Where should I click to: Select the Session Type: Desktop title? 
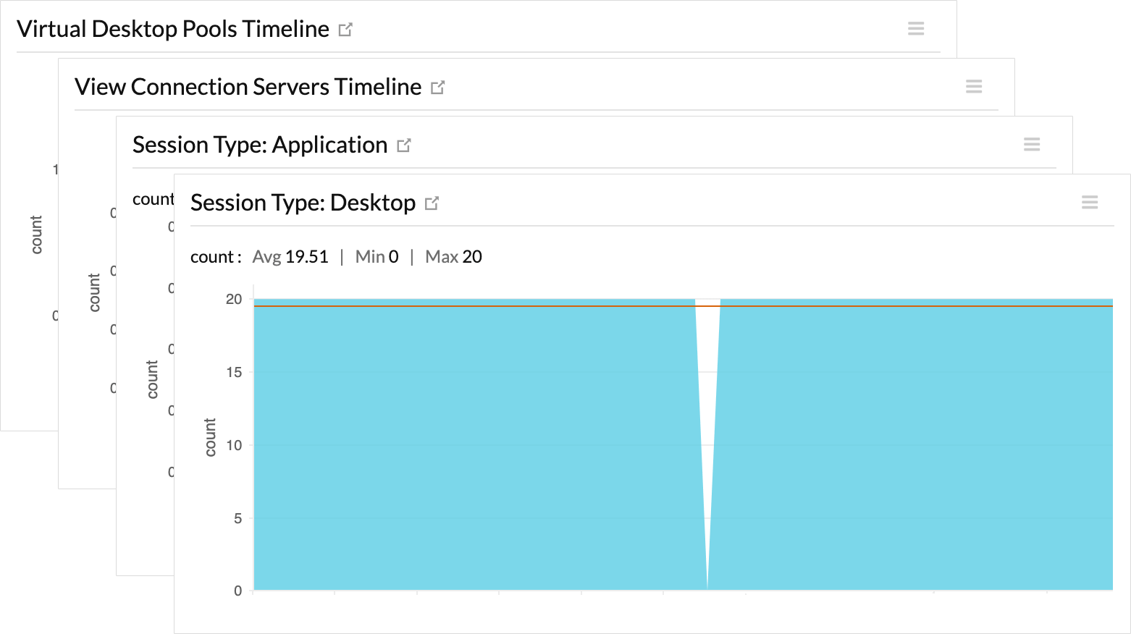click(303, 203)
